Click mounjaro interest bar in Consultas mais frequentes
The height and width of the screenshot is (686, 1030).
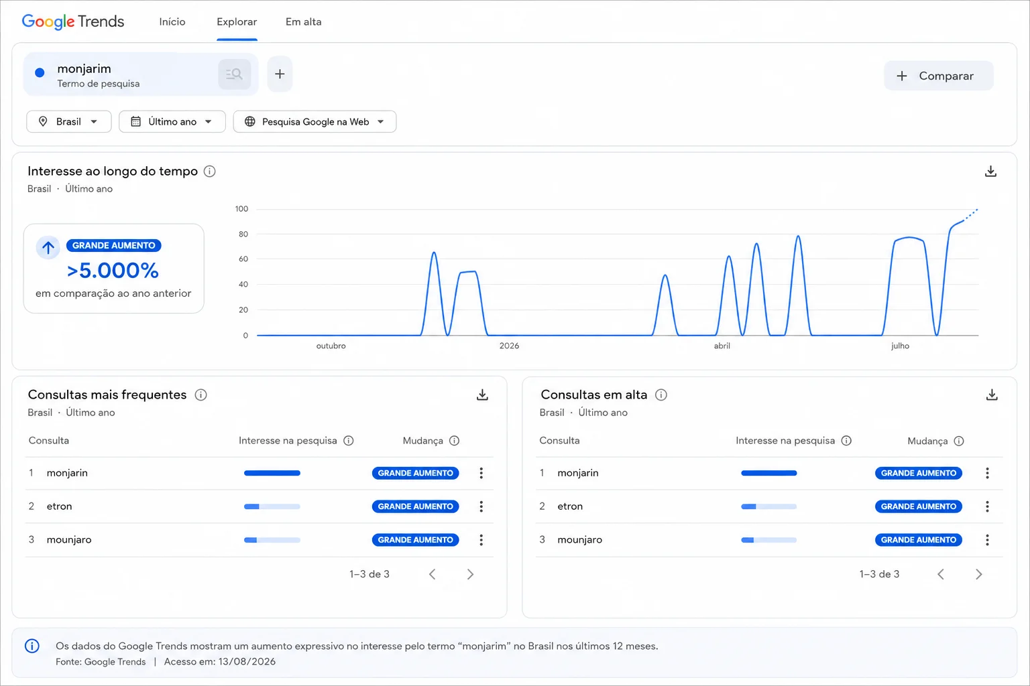[x=272, y=540]
